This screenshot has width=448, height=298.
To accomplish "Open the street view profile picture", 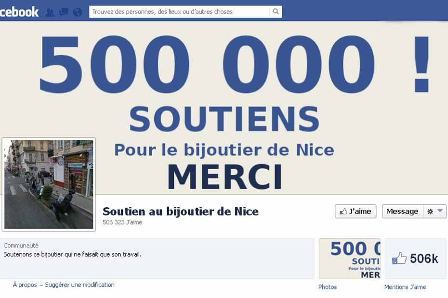I will pos(49,184).
